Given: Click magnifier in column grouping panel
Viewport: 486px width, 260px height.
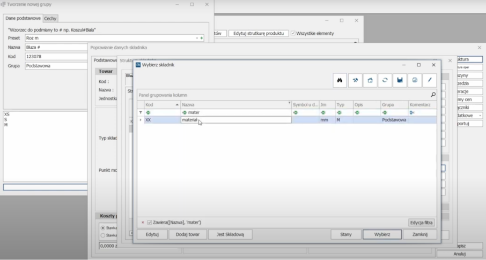Looking at the screenshot, I should pyautogui.click(x=433, y=95).
